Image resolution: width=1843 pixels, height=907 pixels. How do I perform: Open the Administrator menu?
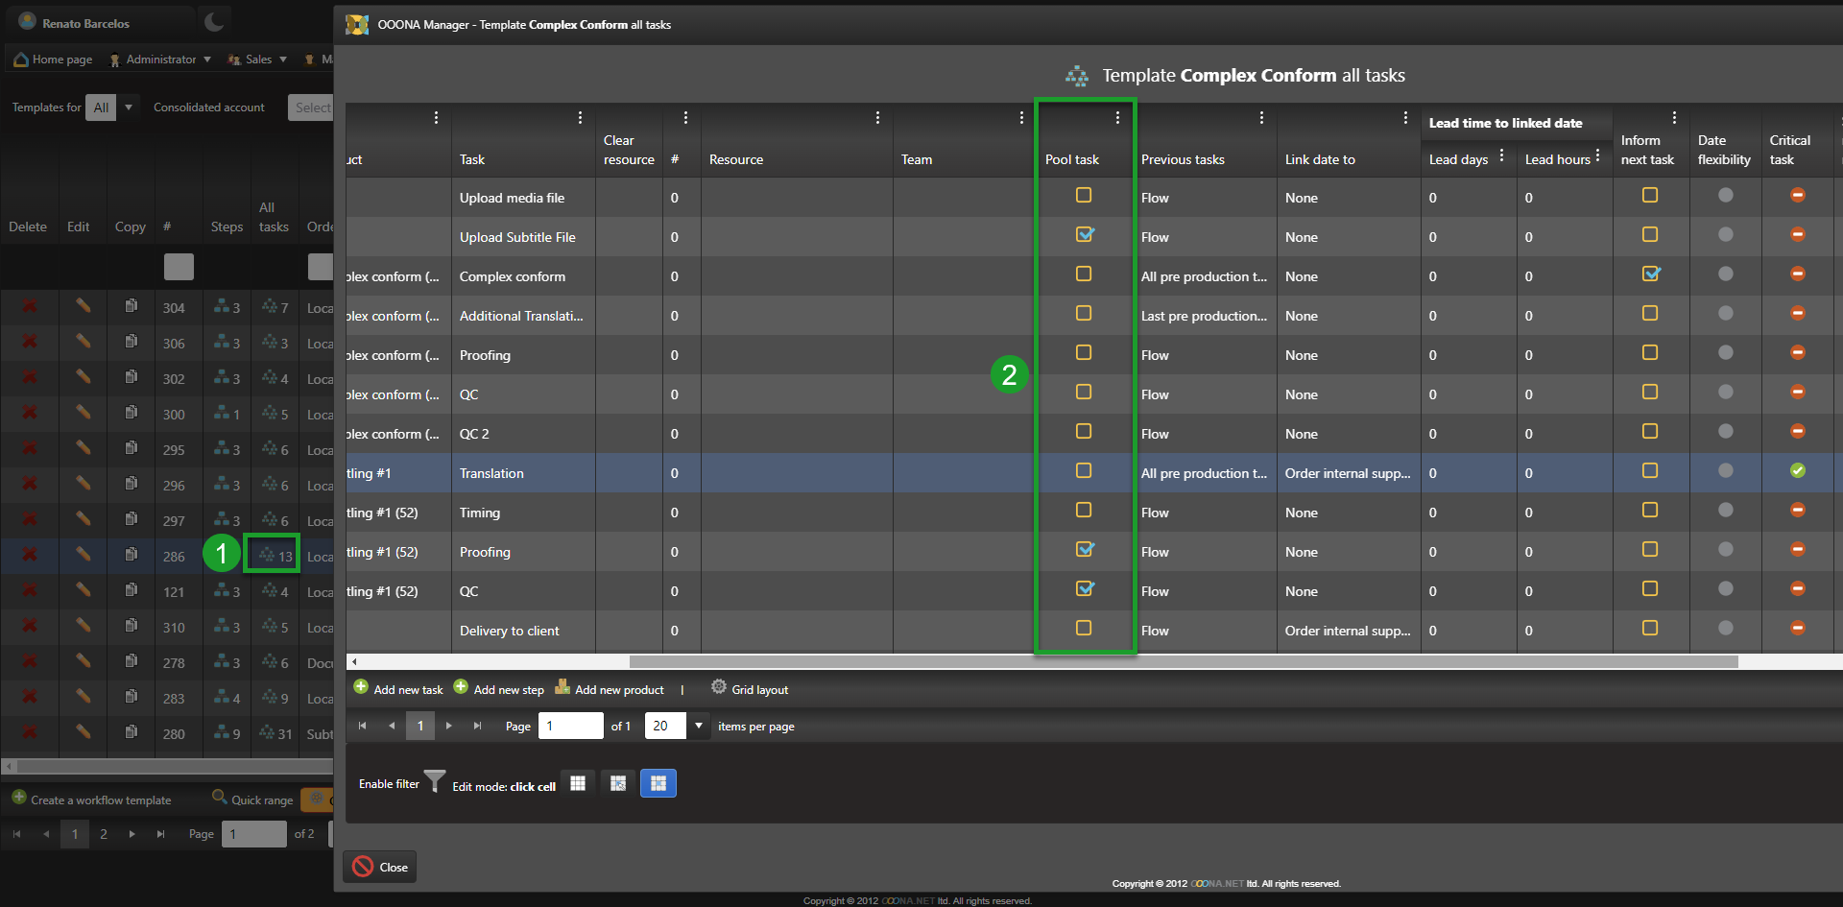(160, 60)
